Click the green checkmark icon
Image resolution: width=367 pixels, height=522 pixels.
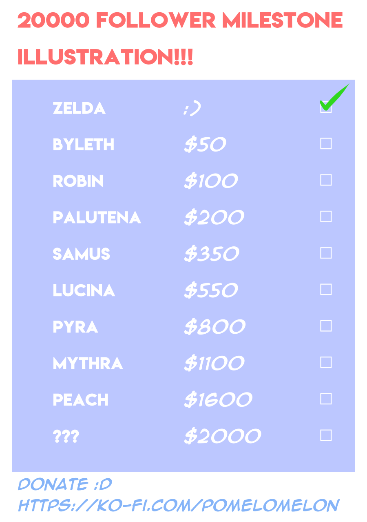click(335, 98)
